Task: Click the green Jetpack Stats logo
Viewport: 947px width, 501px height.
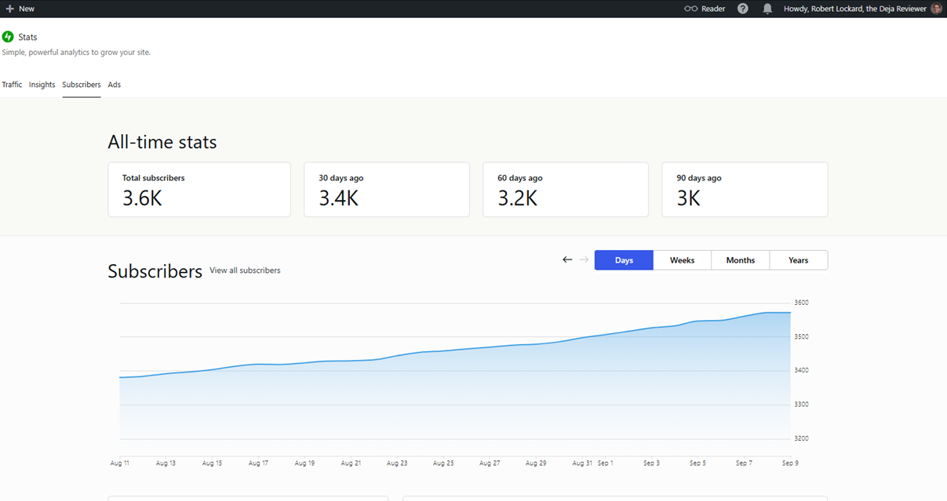Action: pos(8,37)
